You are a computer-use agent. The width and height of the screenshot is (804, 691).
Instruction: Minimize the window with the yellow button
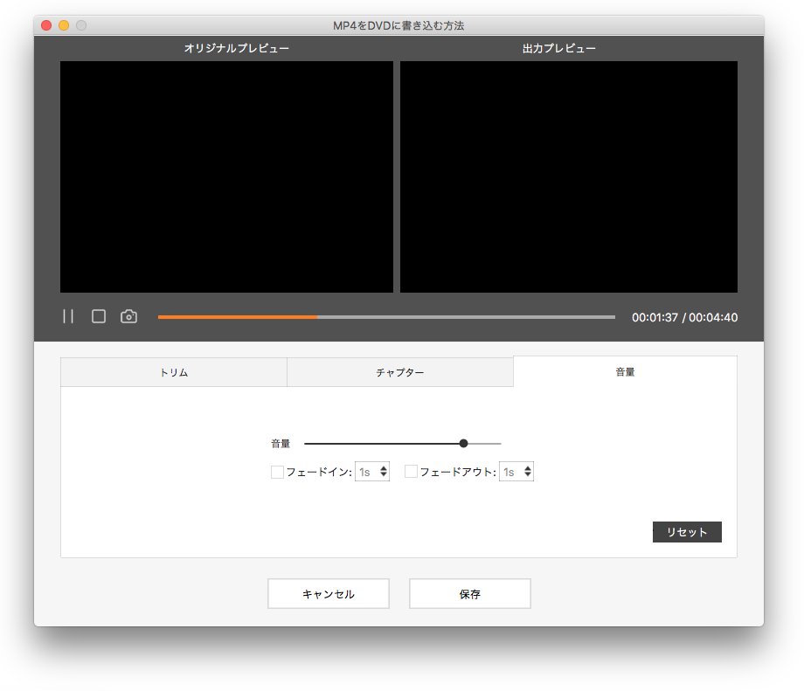point(64,25)
